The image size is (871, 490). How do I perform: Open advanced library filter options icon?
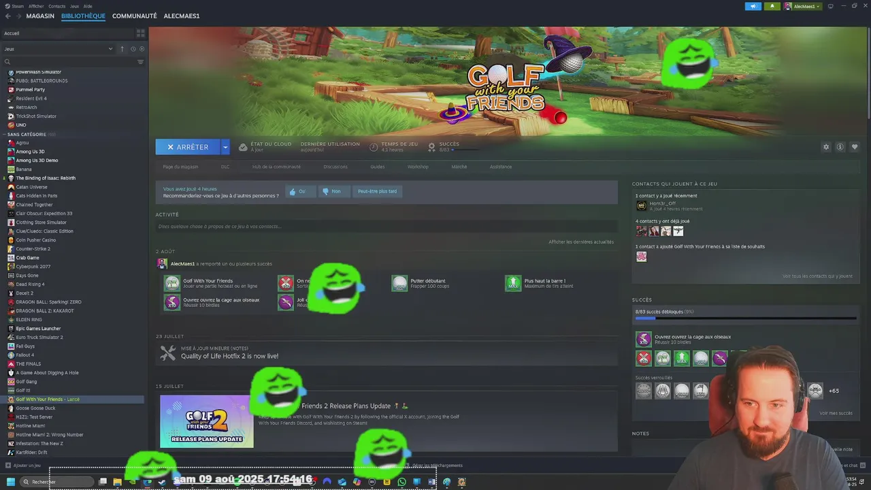141,62
